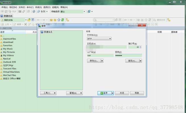Expand the 队列 dropdown arrow

[47, 12]
